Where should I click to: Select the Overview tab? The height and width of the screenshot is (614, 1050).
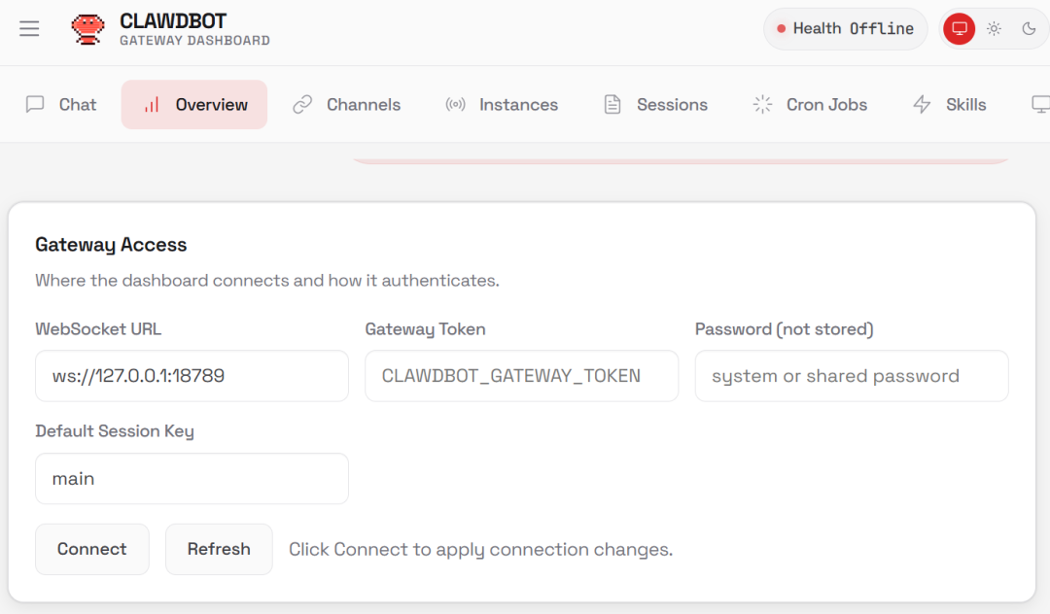click(194, 105)
